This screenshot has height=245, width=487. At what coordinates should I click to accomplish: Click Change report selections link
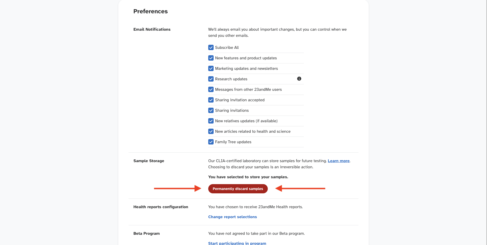click(232, 217)
